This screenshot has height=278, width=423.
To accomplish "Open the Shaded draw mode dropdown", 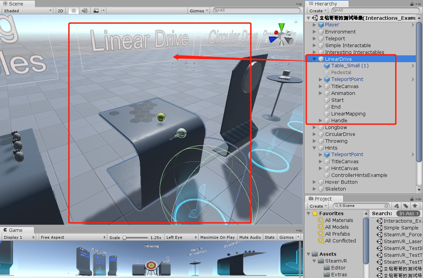I will click(27, 11).
